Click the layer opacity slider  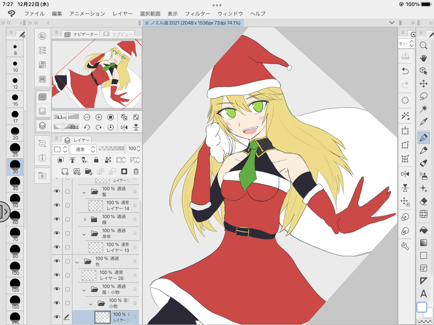[x=112, y=148]
